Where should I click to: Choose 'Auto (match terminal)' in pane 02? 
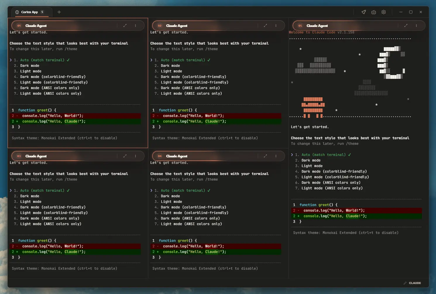(183, 60)
